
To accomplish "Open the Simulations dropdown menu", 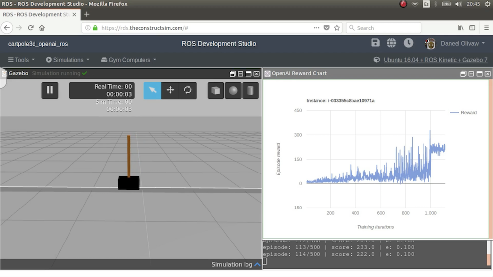I will point(68,60).
